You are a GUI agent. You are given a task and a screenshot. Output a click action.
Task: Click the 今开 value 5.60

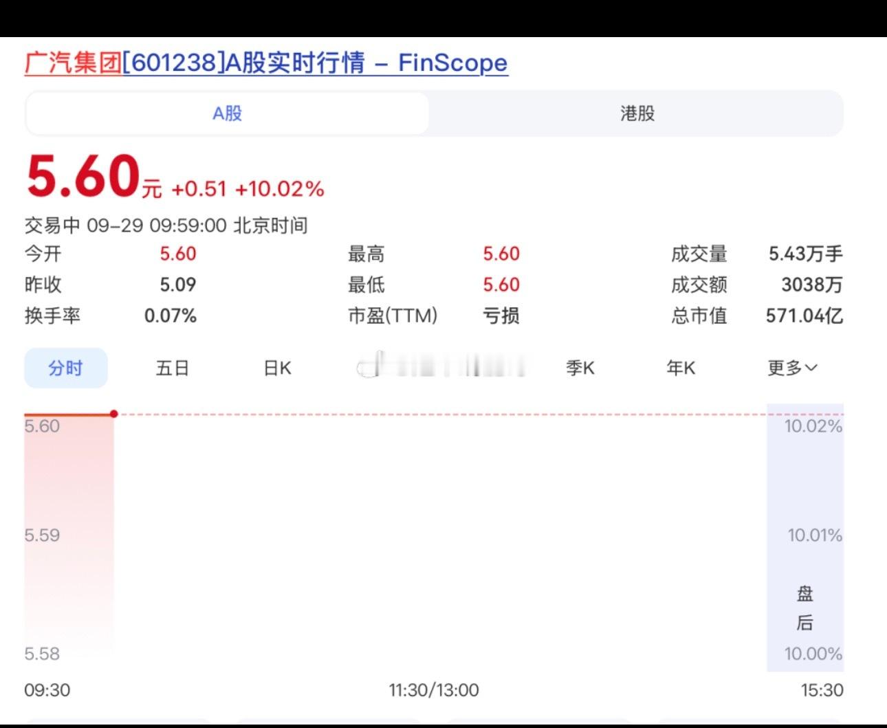point(178,254)
